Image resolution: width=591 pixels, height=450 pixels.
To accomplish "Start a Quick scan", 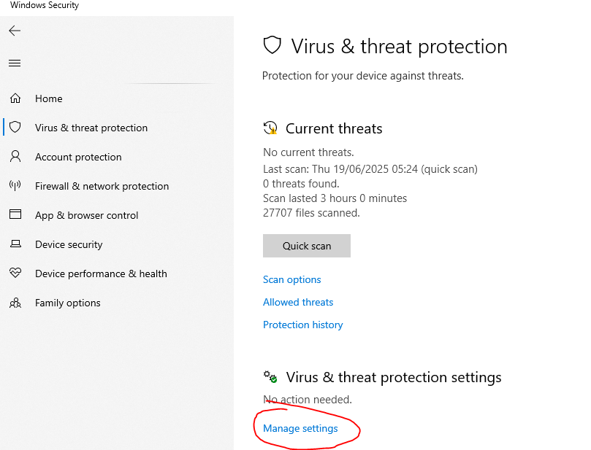I will point(307,246).
